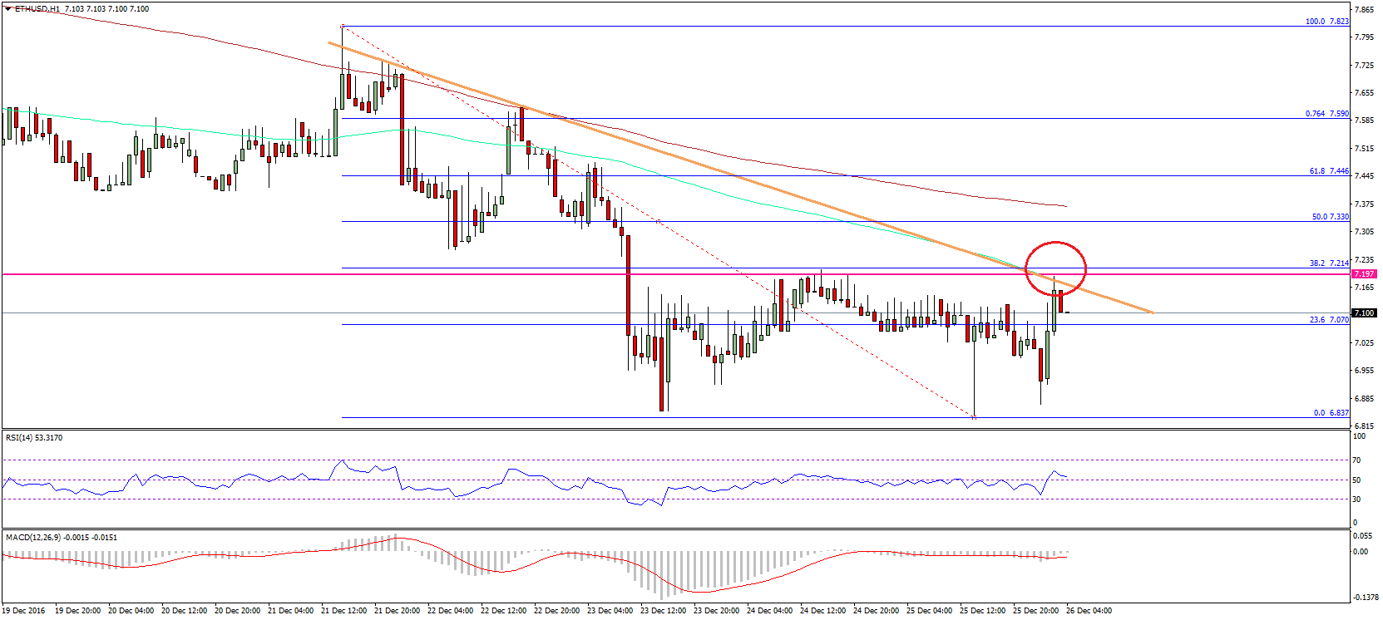Click the 7.585 price scale value
This screenshot has height=620, width=1383.
pyautogui.click(x=1364, y=121)
